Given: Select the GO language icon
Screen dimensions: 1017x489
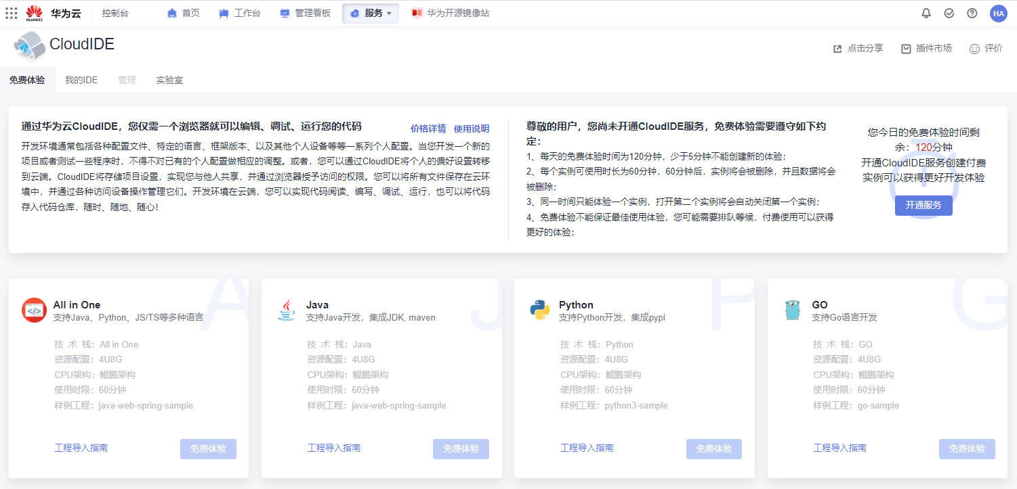Looking at the screenshot, I should pos(793,310).
